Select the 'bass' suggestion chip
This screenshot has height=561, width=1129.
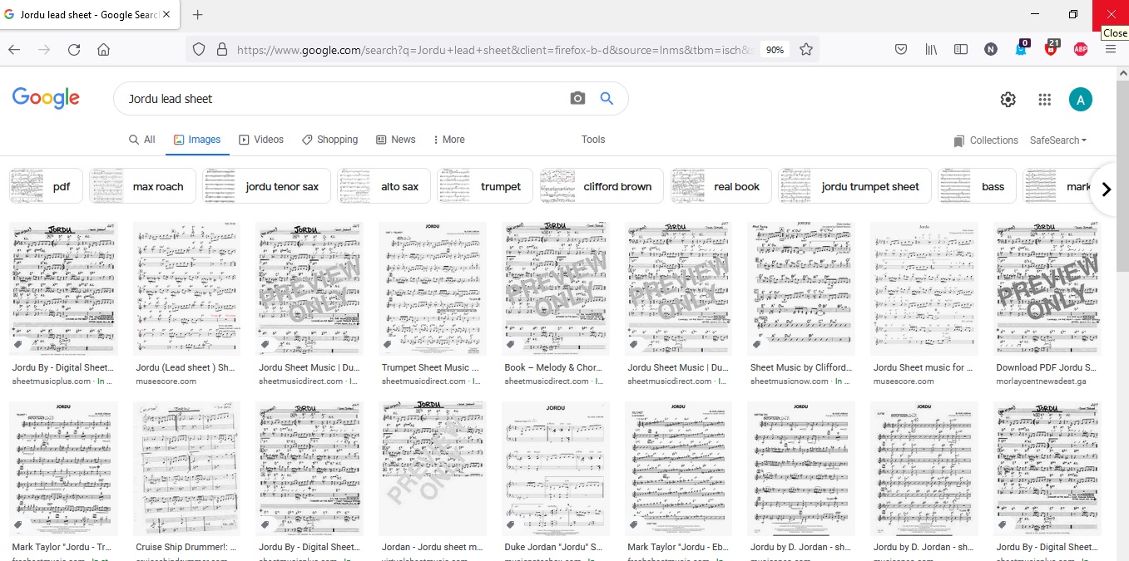pyautogui.click(x=978, y=186)
